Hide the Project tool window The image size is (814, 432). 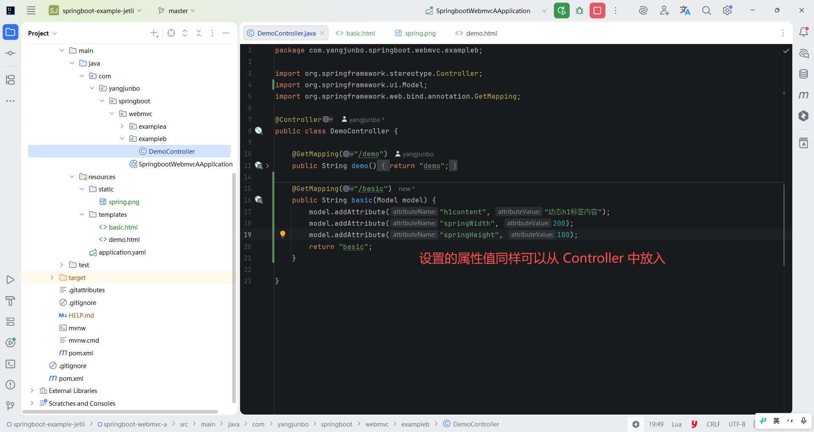click(x=226, y=33)
